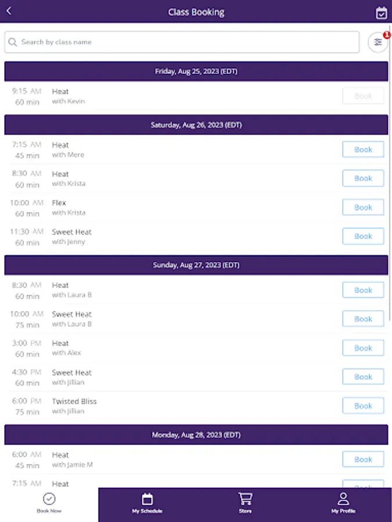Open the Sweet Heat with Laura B class

pyautogui.click(x=71, y=319)
